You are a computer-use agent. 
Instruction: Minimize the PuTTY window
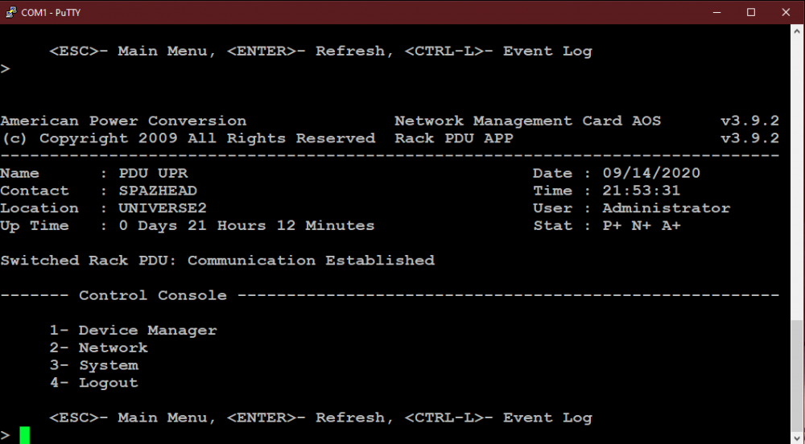716,12
